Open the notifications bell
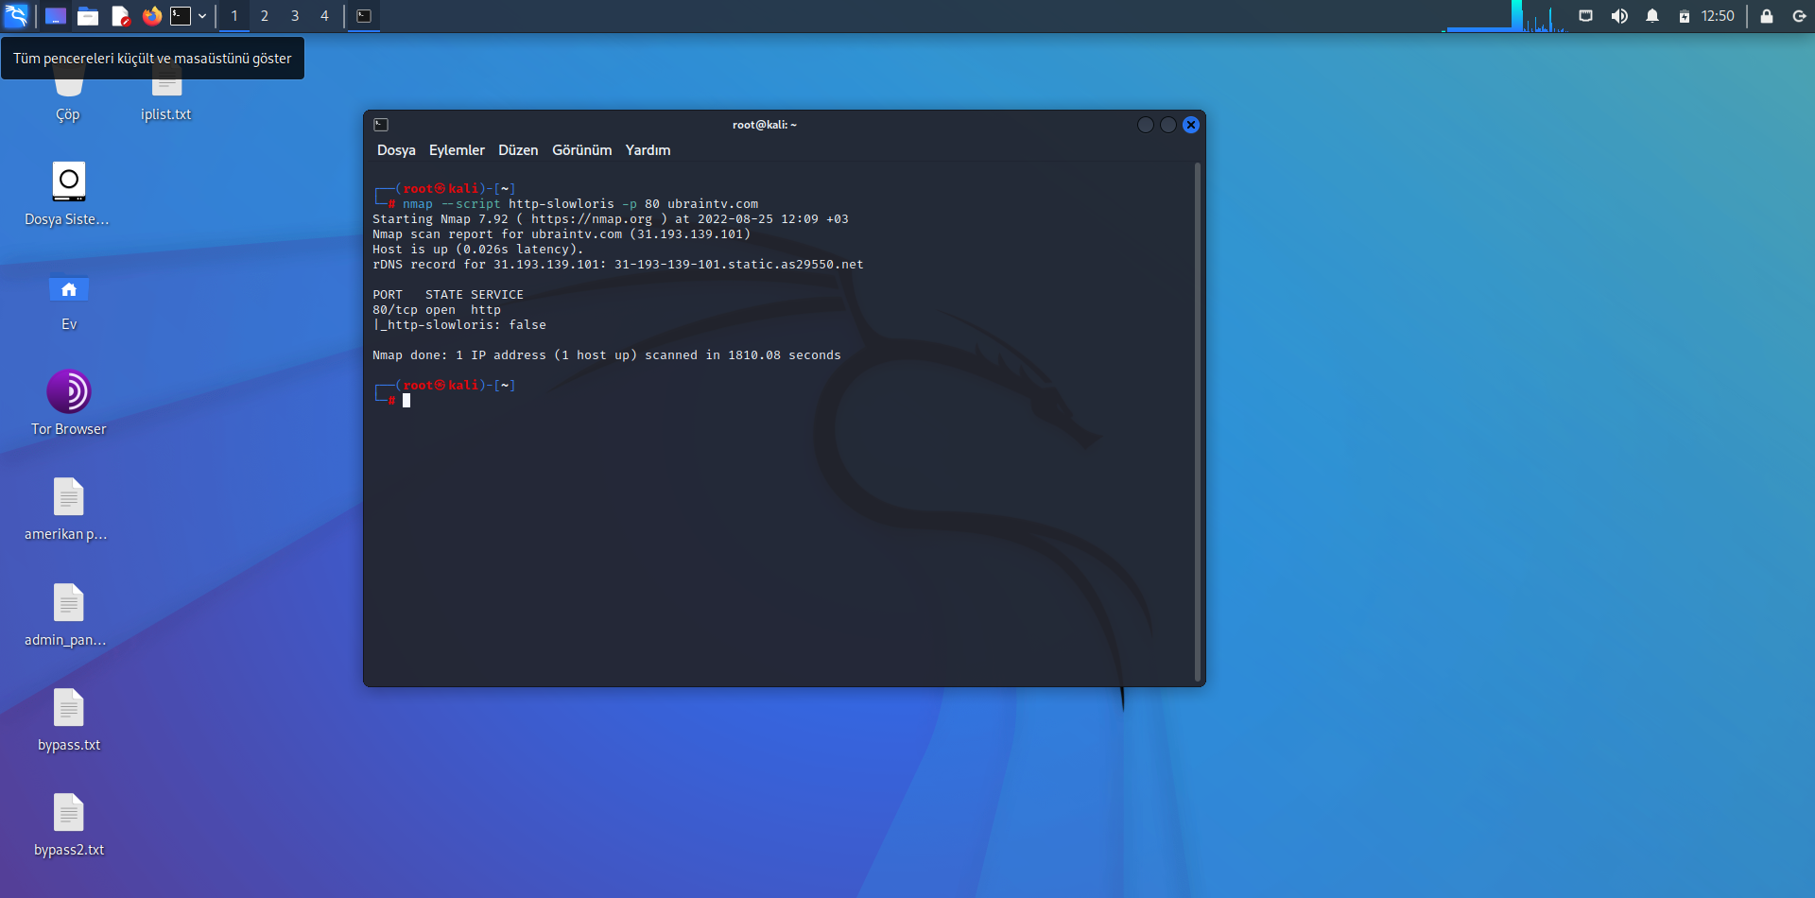The width and height of the screenshot is (1815, 898). pyautogui.click(x=1652, y=16)
